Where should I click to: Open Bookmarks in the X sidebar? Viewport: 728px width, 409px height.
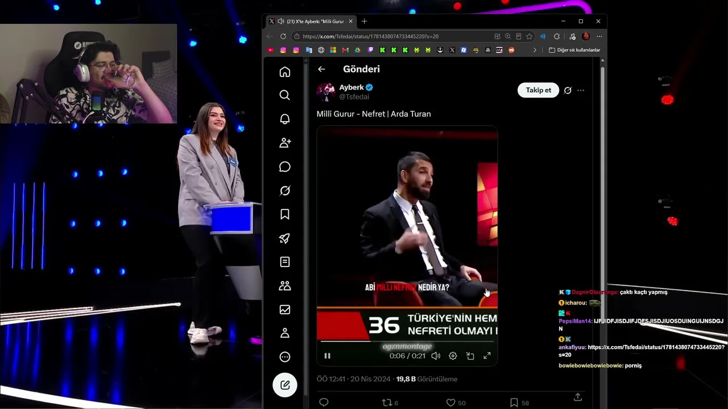(x=285, y=214)
